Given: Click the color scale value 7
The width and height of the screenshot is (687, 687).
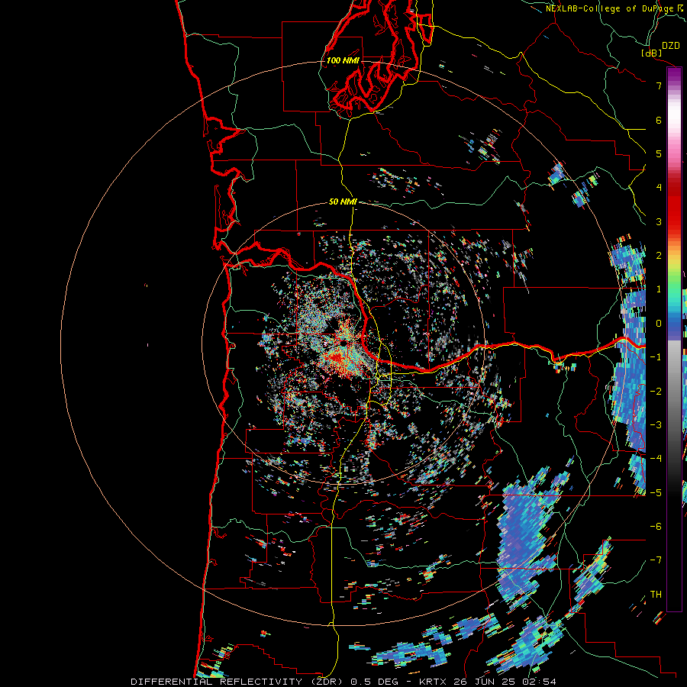Looking at the screenshot, I should (x=659, y=85).
